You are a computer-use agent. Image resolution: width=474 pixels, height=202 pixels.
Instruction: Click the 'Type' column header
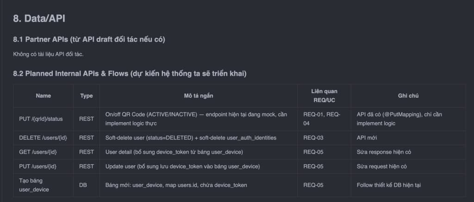pos(86,96)
